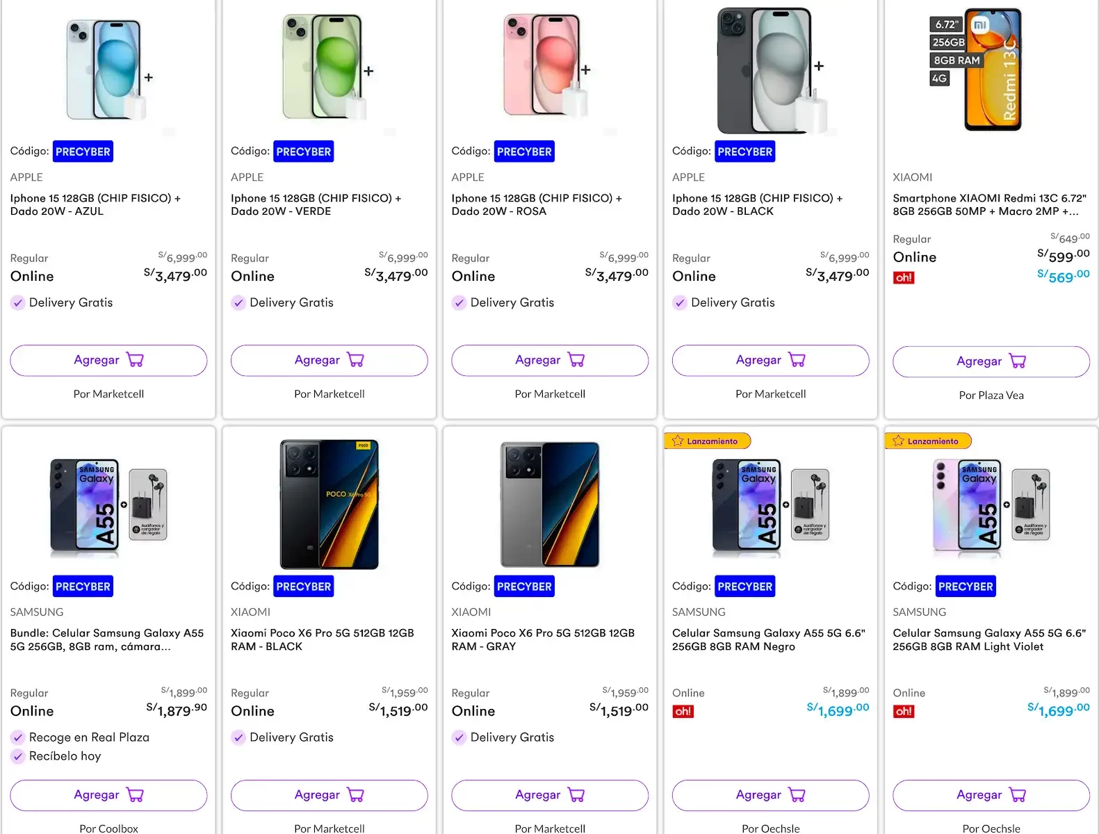
Task: Click the Lanzamiento star badge on Galaxy A55 Negro
Action: click(x=707, y=441)
